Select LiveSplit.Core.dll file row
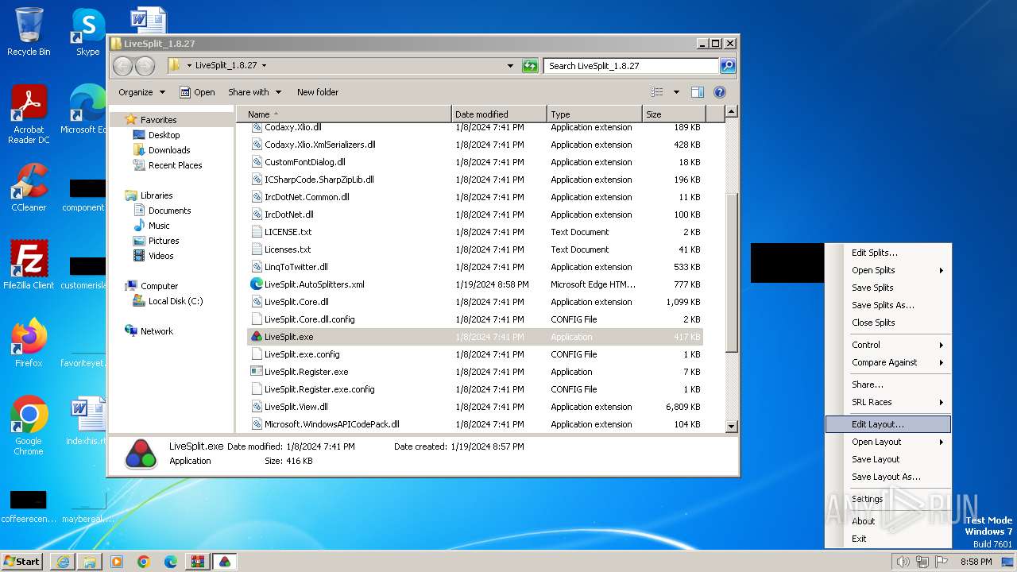Image resolution: width=1017 pixels, height=572 pixels. pyautogui.click(x=475, y=302)
